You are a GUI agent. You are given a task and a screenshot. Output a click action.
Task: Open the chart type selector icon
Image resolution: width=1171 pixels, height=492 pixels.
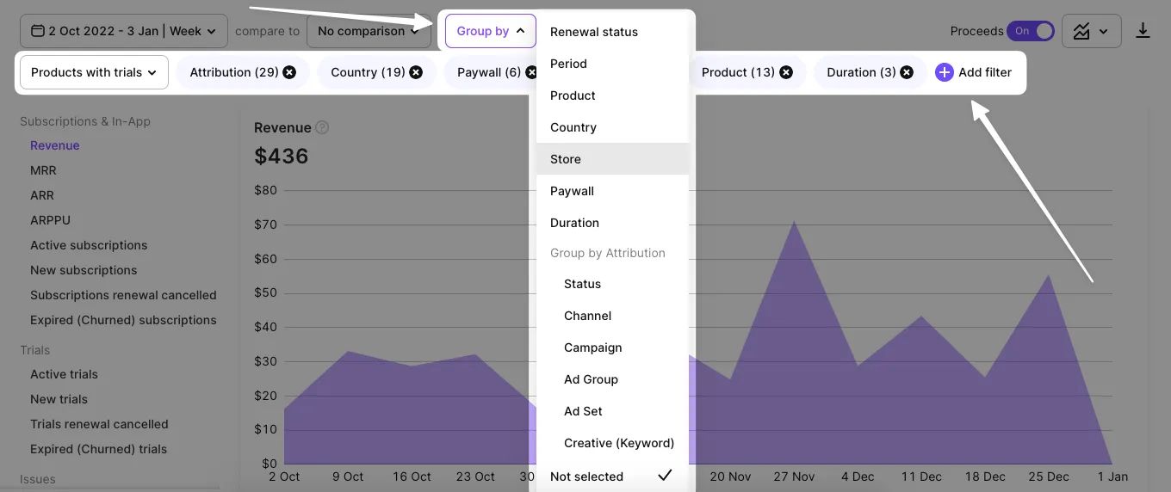[x=1091, y=32]
